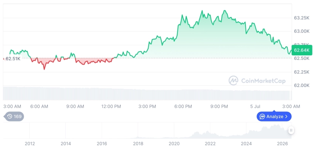Select 2012 on the overview timeline
Screen dimensions: 318x148
point(30,144)
